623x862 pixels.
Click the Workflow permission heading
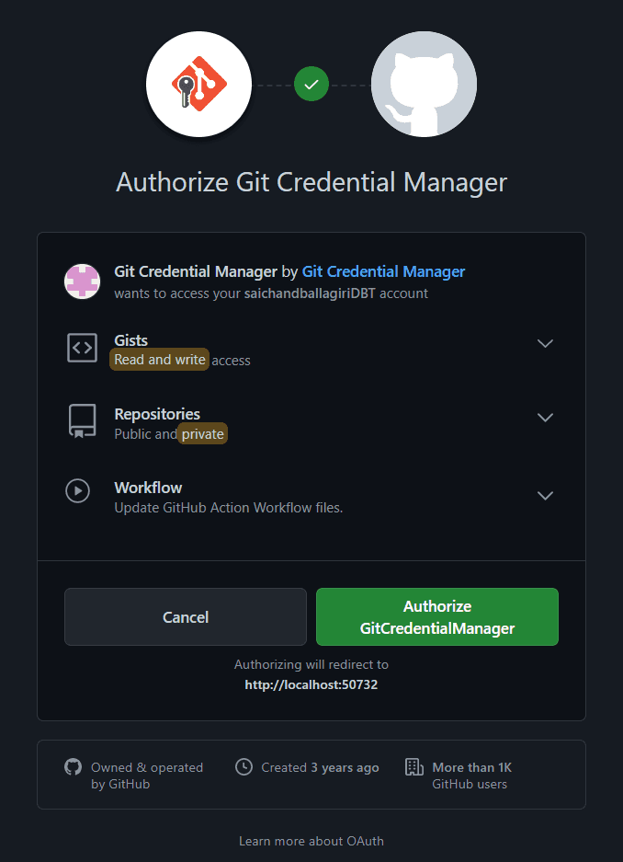(x=148, y=488)
